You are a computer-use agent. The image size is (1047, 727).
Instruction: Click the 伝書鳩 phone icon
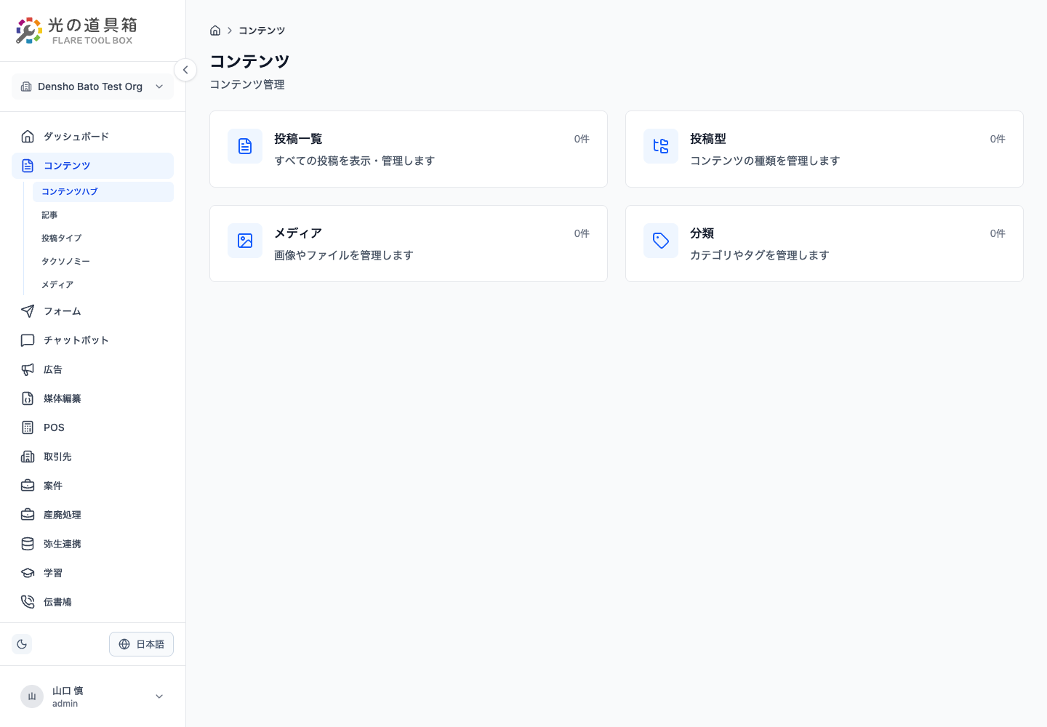point(28,602)
